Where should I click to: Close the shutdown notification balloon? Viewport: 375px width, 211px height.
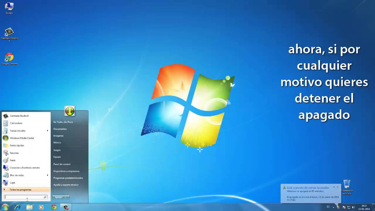(x=337, y=187)
